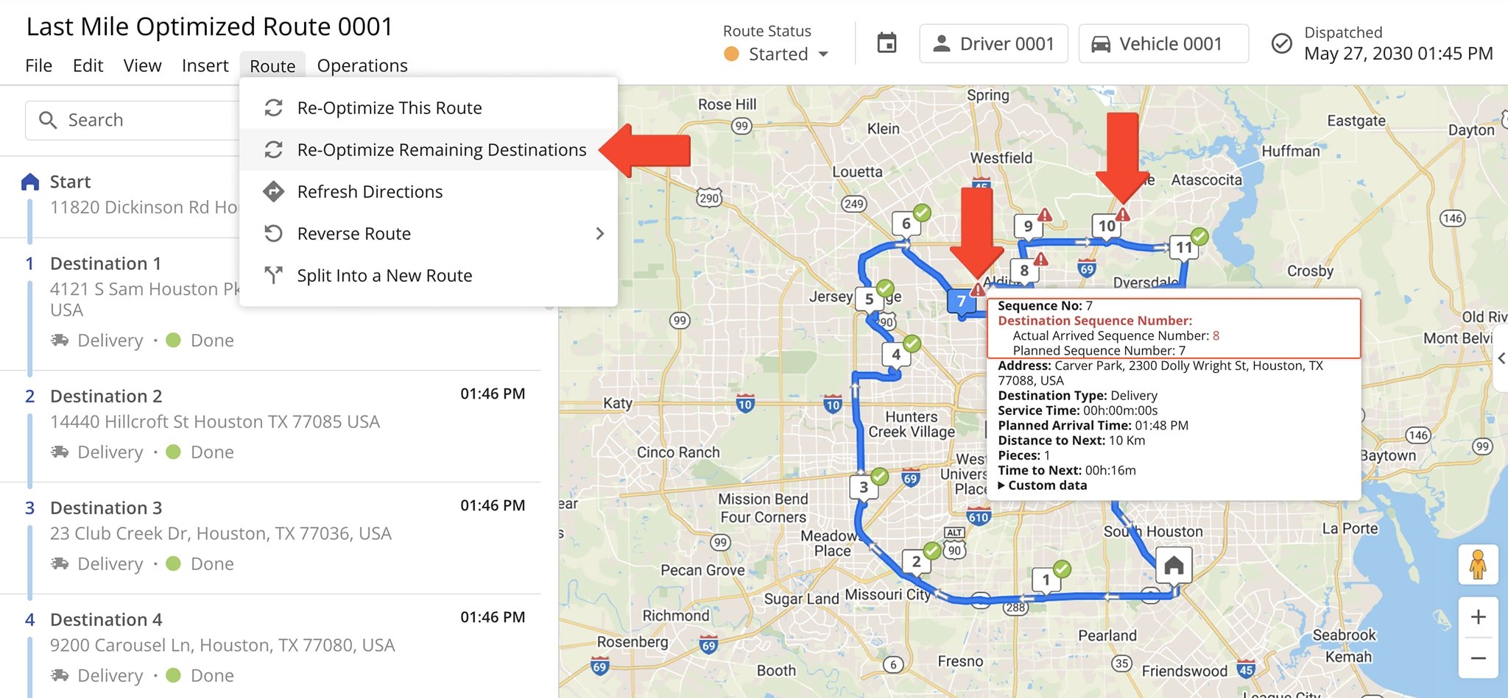Open the calendar schedule icon
The width and height of the screenshot is (1508, 698).
click(887, 43)
